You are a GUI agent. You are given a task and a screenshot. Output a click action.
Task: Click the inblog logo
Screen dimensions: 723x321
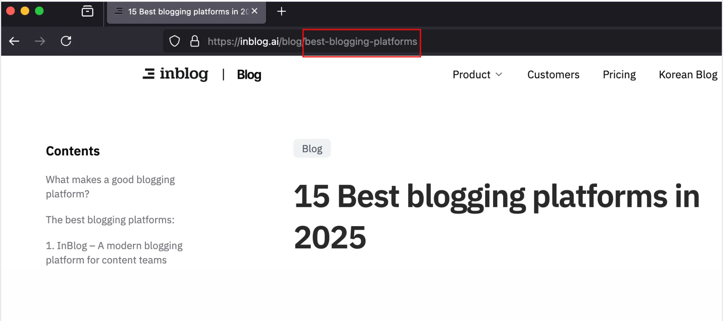pos(176,74)
